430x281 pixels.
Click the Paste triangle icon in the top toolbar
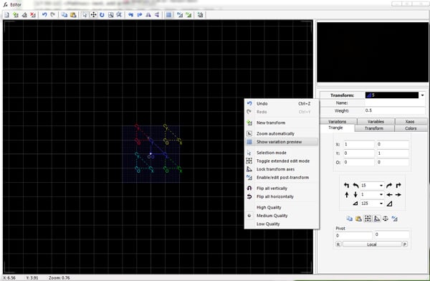tap(73, 15)
